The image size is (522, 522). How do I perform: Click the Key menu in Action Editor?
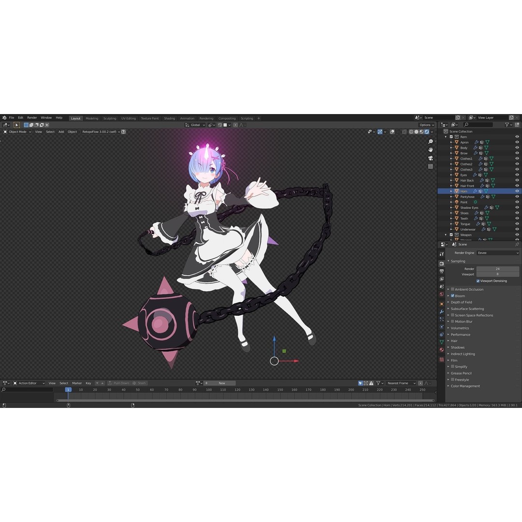[x=88, y=383]
